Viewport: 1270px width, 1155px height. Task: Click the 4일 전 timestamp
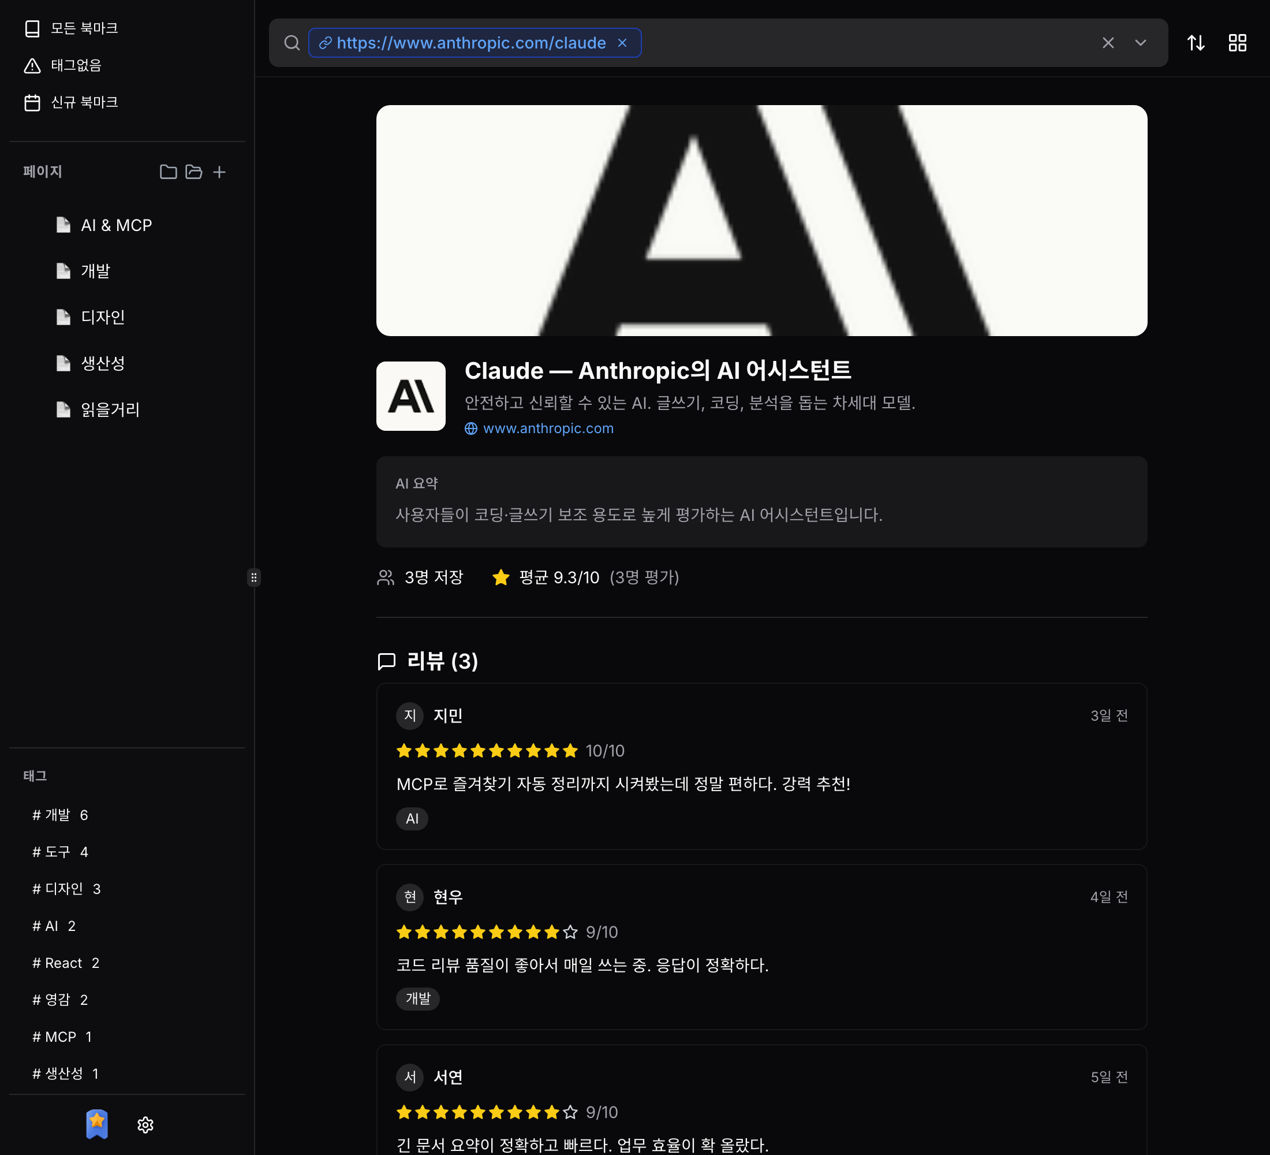click(x=1109, y=897)
